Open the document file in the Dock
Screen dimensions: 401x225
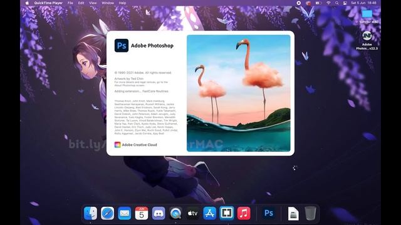click(x=293, y=213)
